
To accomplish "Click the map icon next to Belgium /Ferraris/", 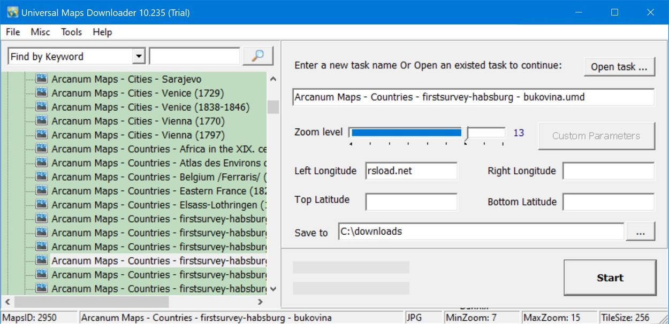I will 41,176.
